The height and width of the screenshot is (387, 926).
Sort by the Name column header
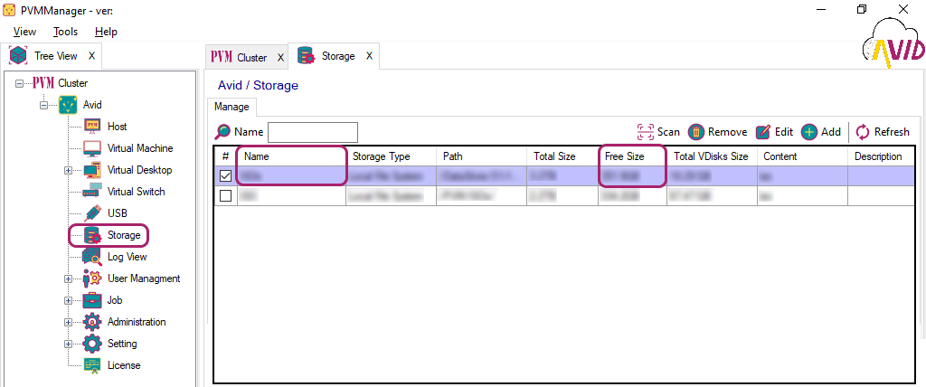291,156
